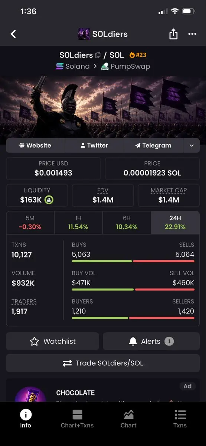
Task: Select the 6H timeframe stats
Action: pyautogui.click(x=127, y=223)
